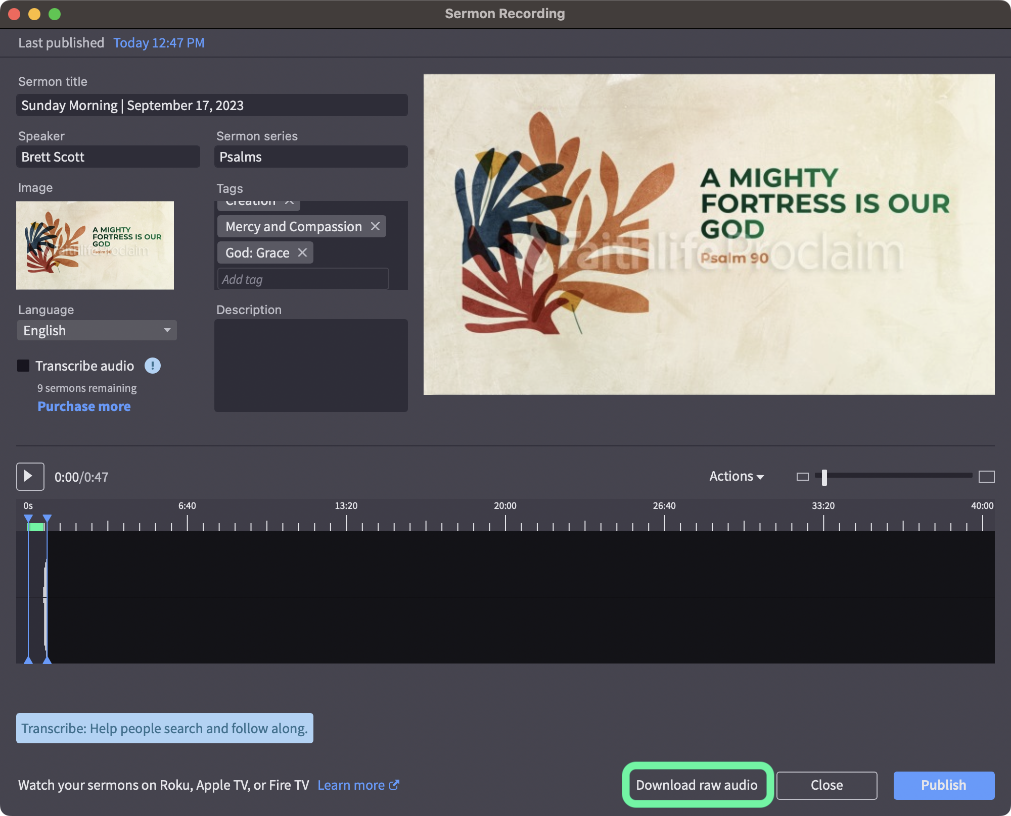Click the timeline zoom slider handle
1011x816 pixels.
point(824,477)
